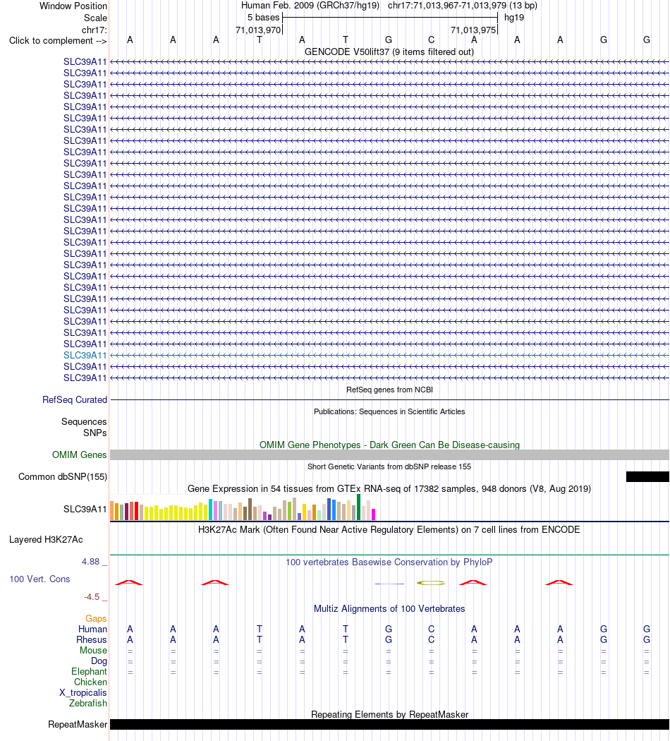Screen dimensions: 670x741
Task: Click the OMIM Gene Phenotypes green title
Action: pyautogui.click(x=389, y=445)
